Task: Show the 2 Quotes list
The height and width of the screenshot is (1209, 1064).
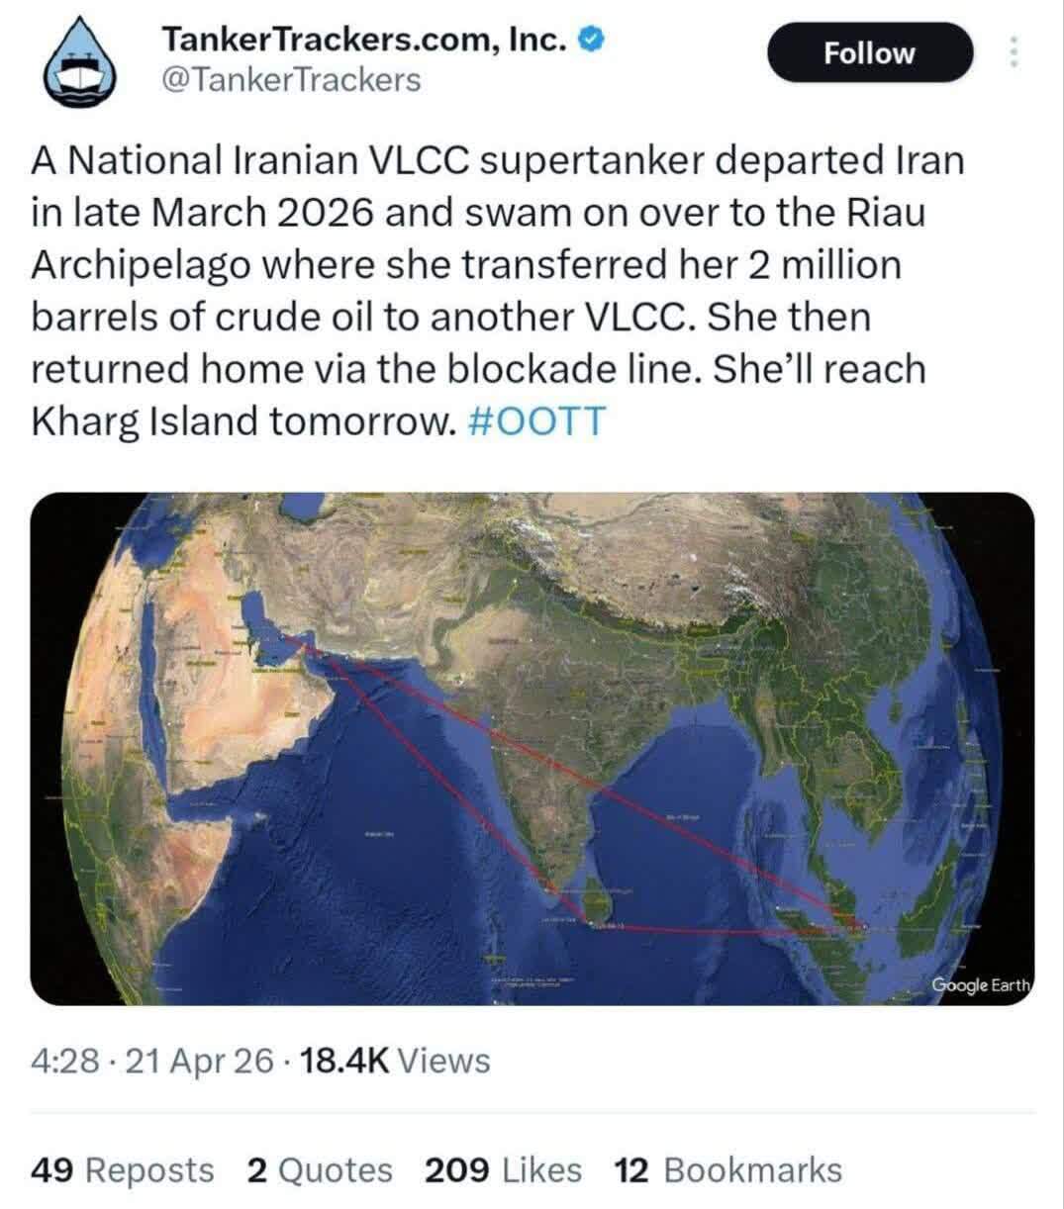Action: click(x=320, y=1170)
